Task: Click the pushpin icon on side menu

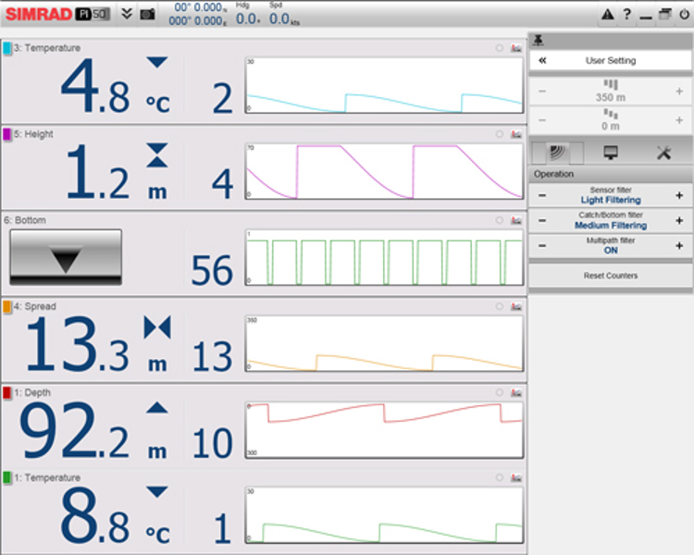Action: pos(539,41)
